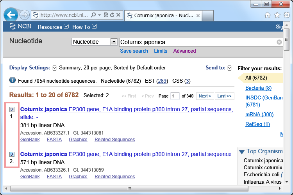Click the Favorites star icon
293x195 pixels.
click(x=277, y=15)
